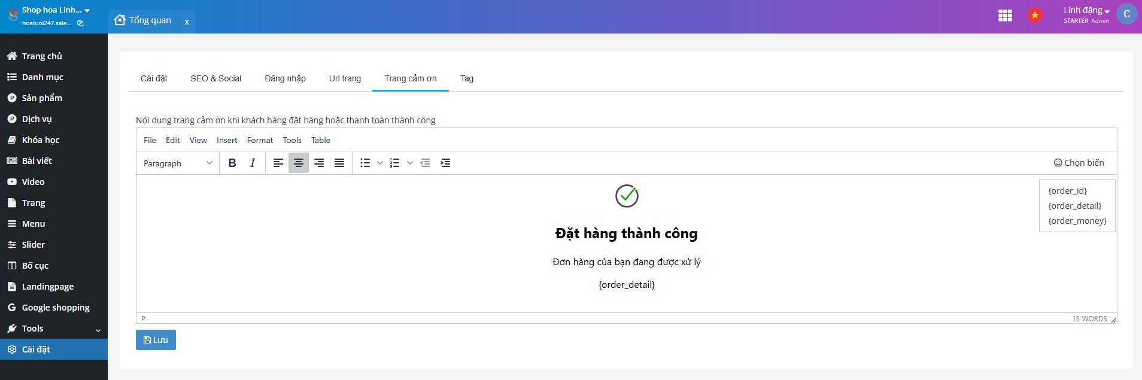Click the Đặt hàng thành công heading
1142x380 pixels.
point(626,233)
